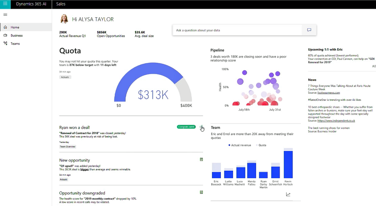The image size is (376, 206).
Task: Click the Team Overview tag
Action: coord(68,146)
